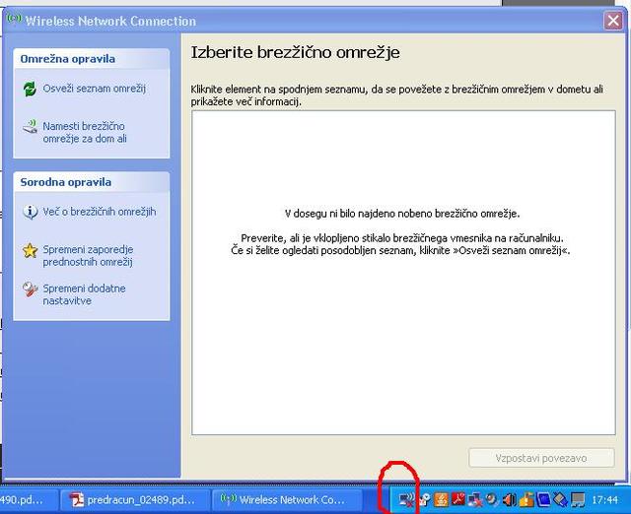631x514 pixels.
Task: Open 'Več o brezžičnih omrežjih' help link
Action: tap(100, 212)
